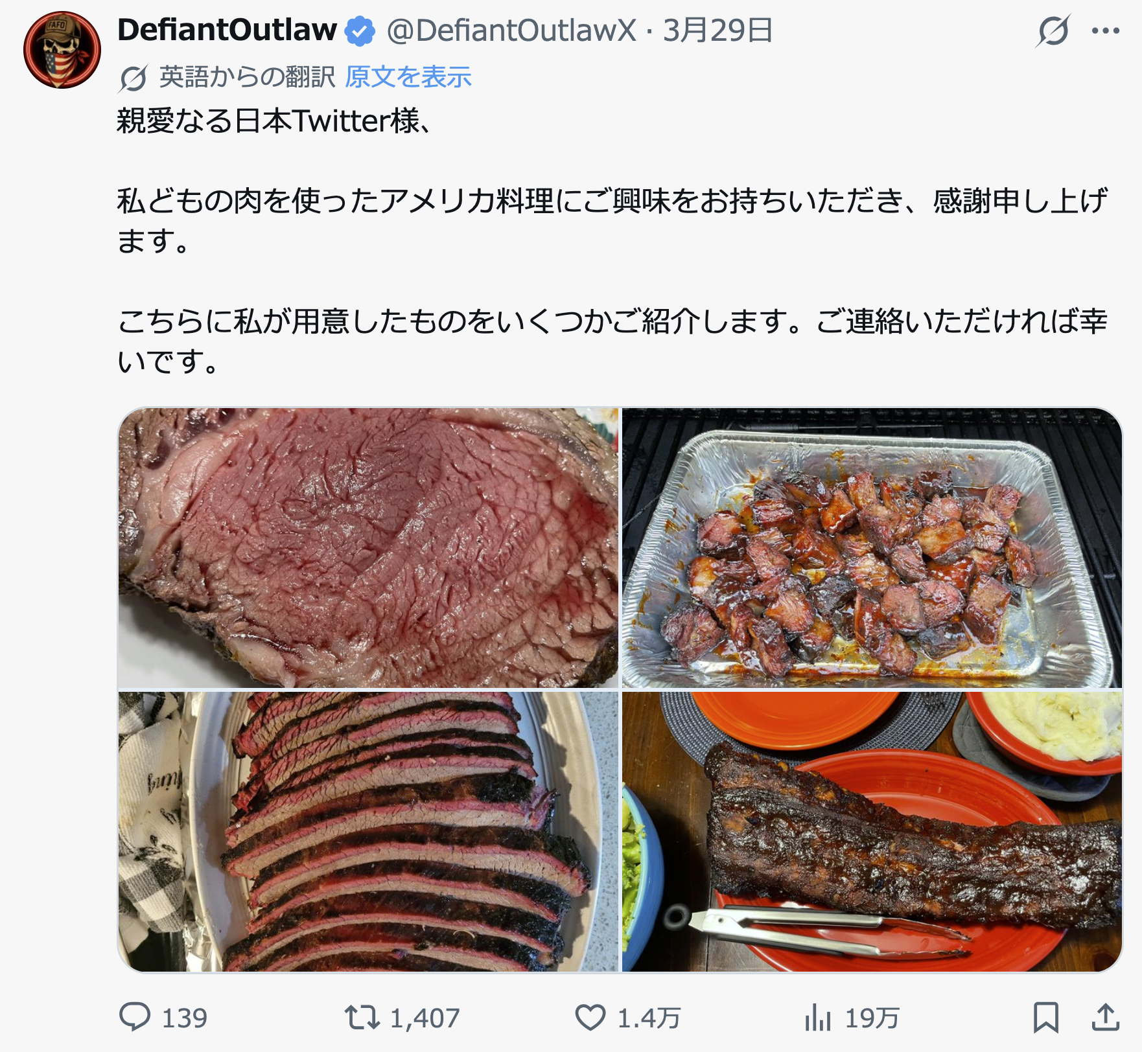Open the sliced brisket photo
This screenshot has width=1142, height=1052.
368,832
